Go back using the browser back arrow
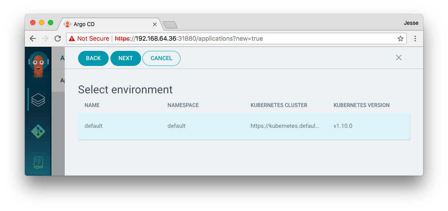Image resolution: width=448 pixels, height=211 pixels. coord(33,38)
